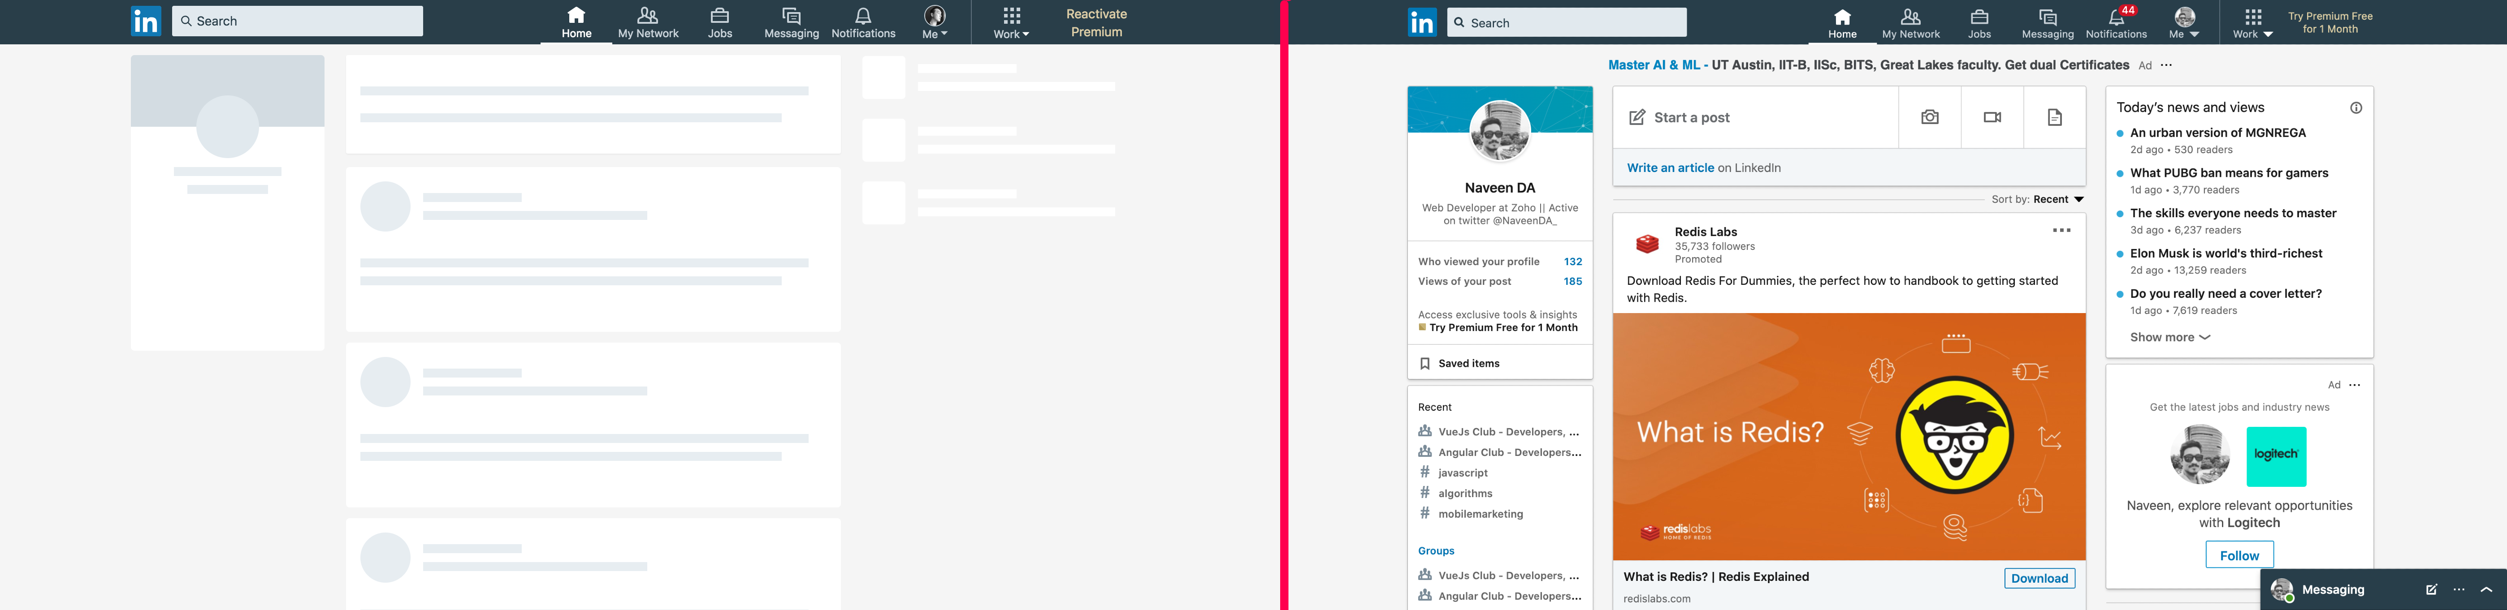This screenshot has height=610, width=2507.
Task: Open Sort by Recent dropdown
Action: [2058, 199]
